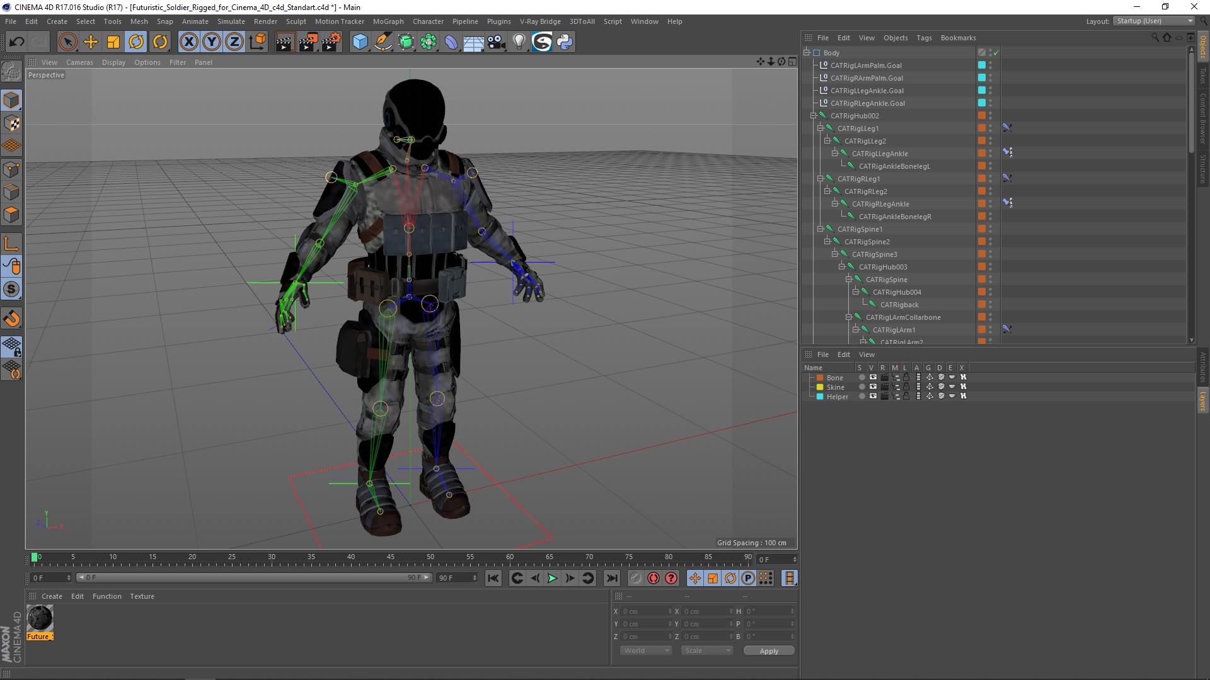Image resolution: width=1210 pixels, height=680 pixels.
Task: Click frame 45 on the timeline ruler
Action: (391, 557)
